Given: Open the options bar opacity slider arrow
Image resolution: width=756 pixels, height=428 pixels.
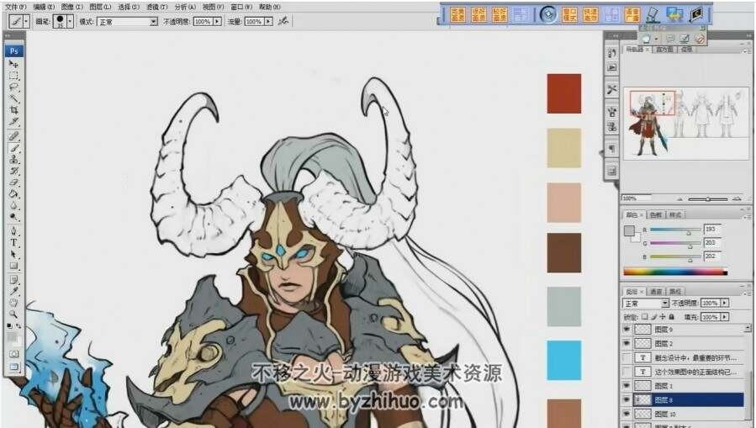Looking at the screenshot, I should [x=217, y=22].
